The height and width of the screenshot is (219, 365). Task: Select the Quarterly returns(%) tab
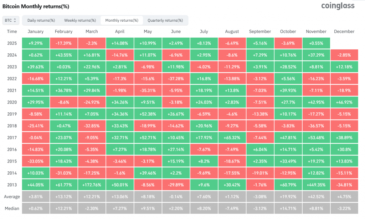[x=165, y=20]
